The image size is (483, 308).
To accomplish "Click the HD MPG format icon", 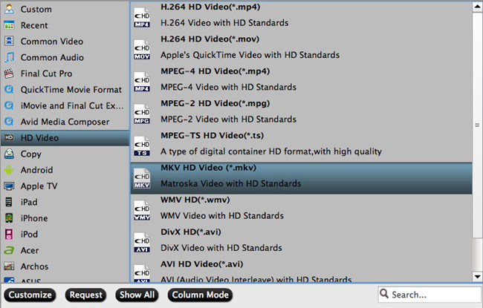I will pos(142,114).
